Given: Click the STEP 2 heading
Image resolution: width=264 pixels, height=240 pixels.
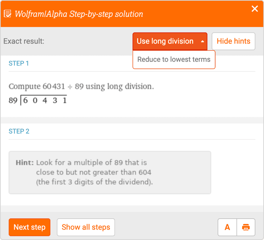Looking at the screenshot, I should point(19,131).
